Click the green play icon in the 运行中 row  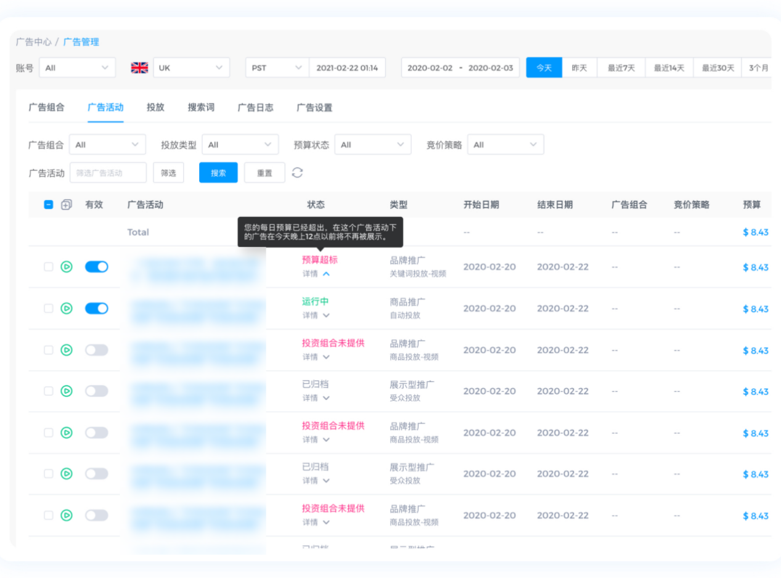(67, 308)
